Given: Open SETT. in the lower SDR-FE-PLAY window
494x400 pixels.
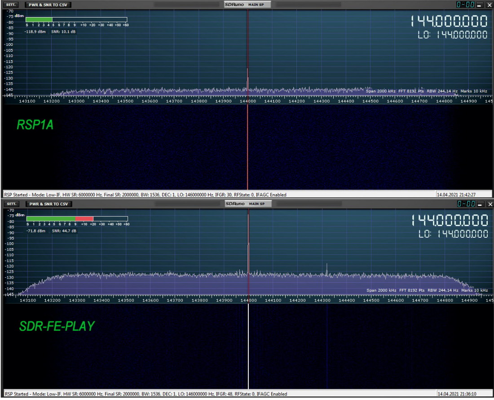Looking at the screenshot, I should click(11, 204).
